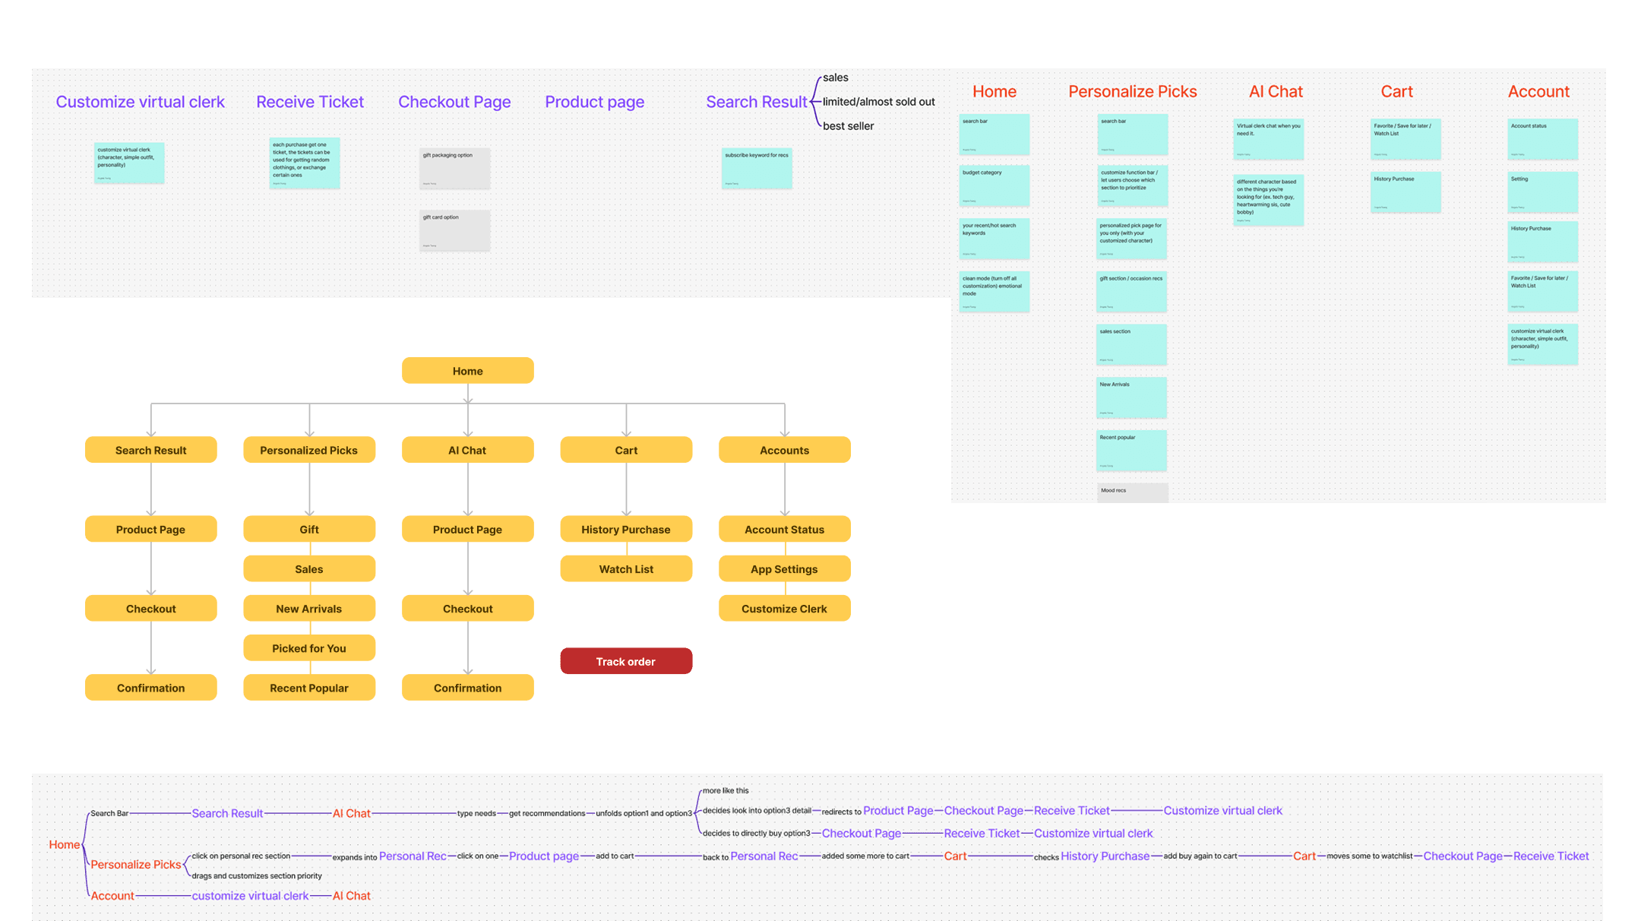Select the red Track order node
Image resolution: width=1638 pixels, height=921 pixels.
click(625, 661)
